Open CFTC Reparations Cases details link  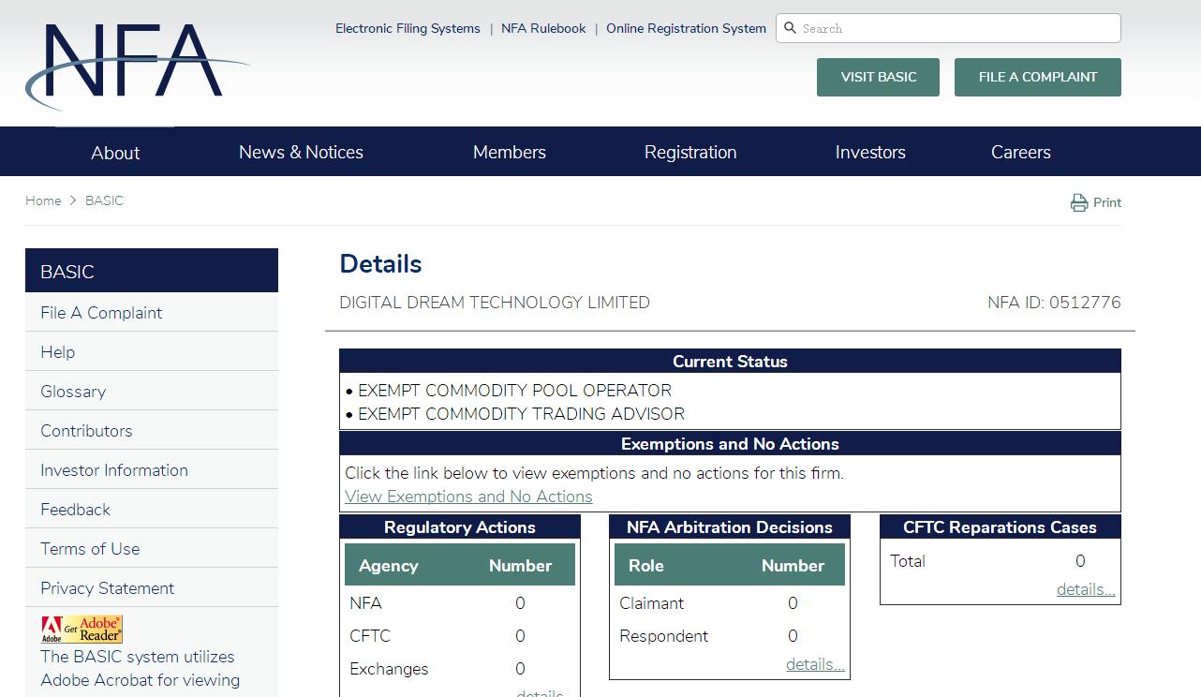(1085, 589)
